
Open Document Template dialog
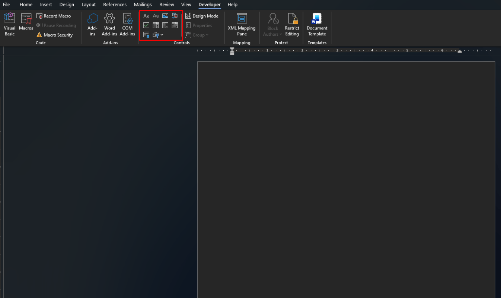point(317,24)
